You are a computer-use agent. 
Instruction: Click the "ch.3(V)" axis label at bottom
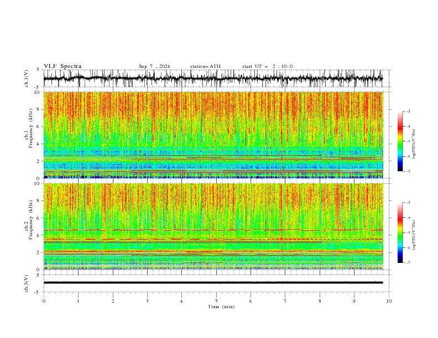(x=27, y=283)
